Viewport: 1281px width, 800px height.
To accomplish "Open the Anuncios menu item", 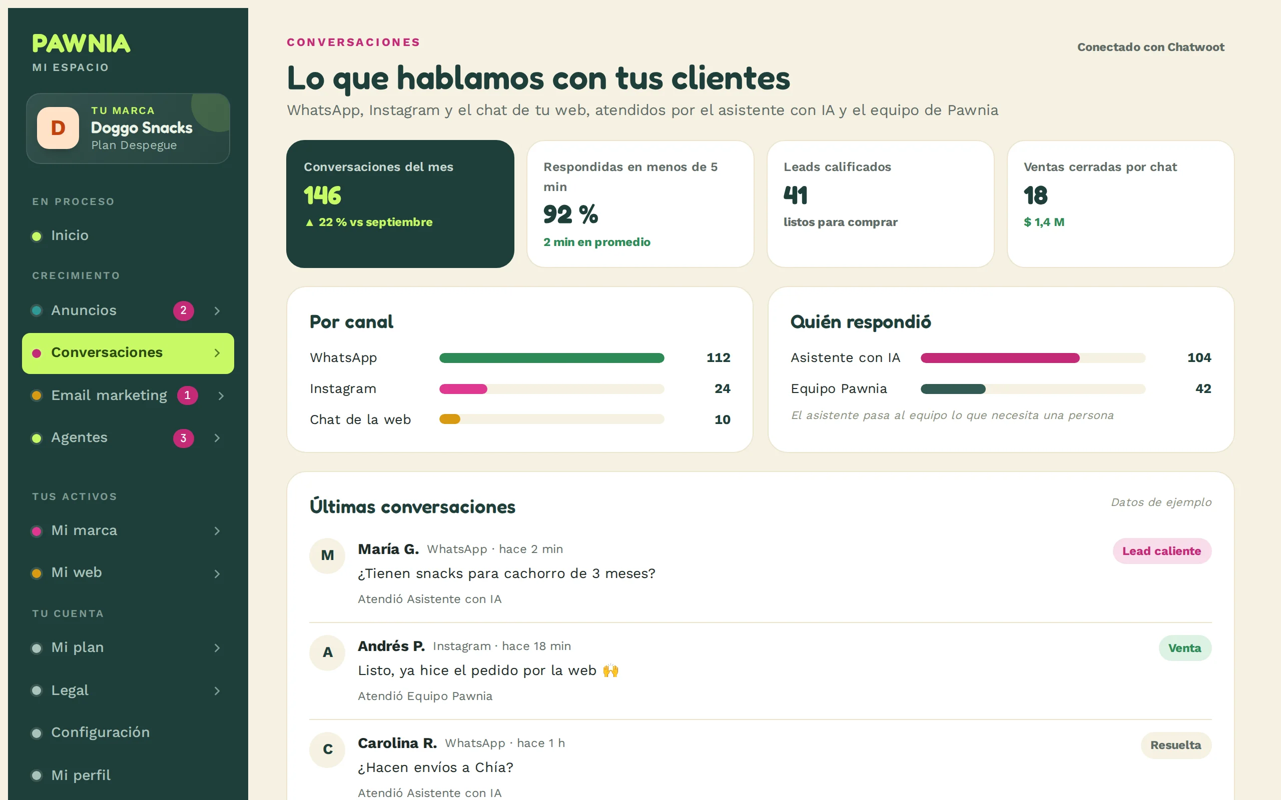I will [128, 310].
